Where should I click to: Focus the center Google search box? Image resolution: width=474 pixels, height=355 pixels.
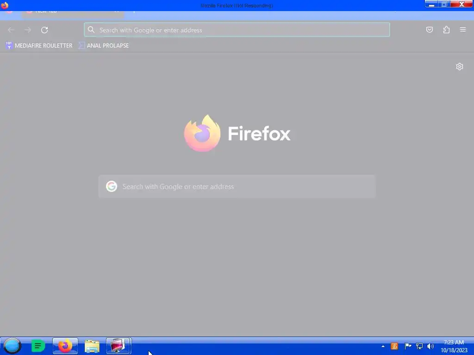coord(237,187)
